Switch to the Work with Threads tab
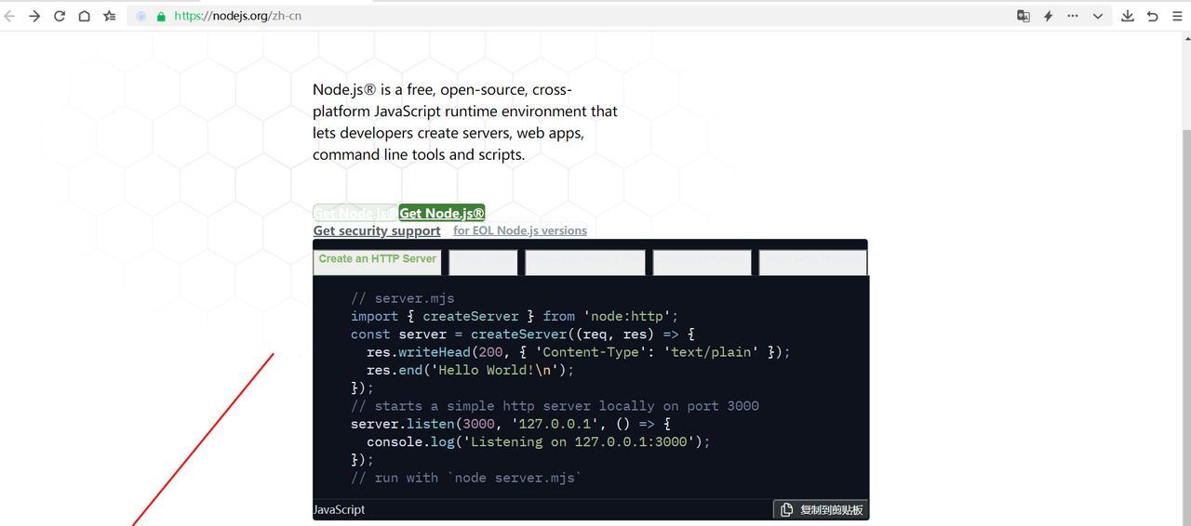The image size is (1191, 526). (812, 263)
